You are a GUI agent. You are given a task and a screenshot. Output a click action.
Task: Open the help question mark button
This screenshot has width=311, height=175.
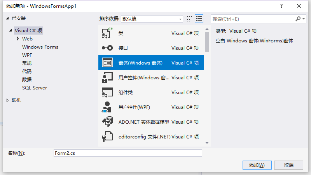281,6
